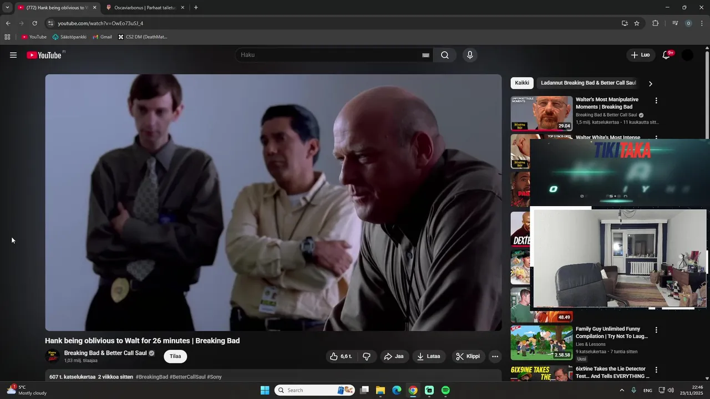The width and height of the screenshot is (710, 399).
Task: Open Chrome apps grid in bookmarks bar
Action: [x=7, y=37]
